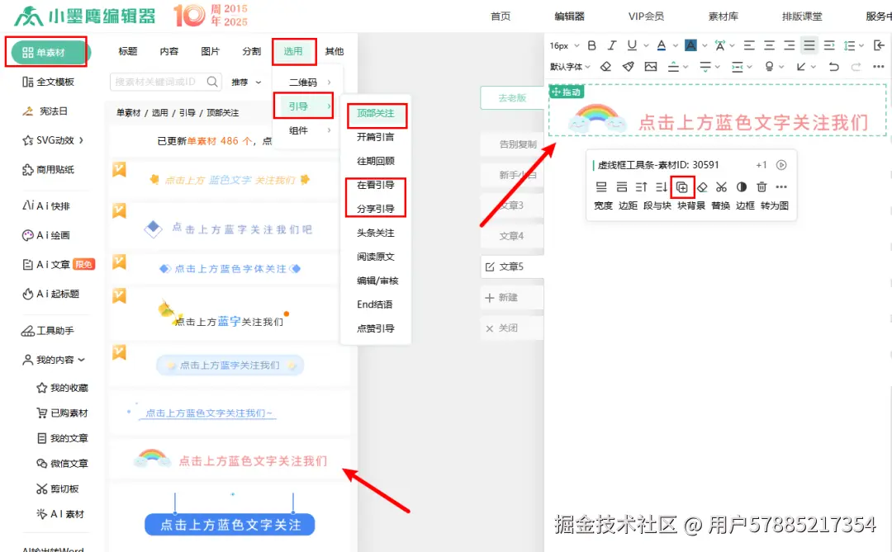Open line height setting
892x552 pixels.
(849, 45)
